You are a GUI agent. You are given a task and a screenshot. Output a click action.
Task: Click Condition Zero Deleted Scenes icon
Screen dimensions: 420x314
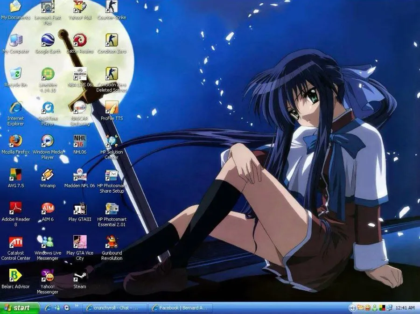112,80
